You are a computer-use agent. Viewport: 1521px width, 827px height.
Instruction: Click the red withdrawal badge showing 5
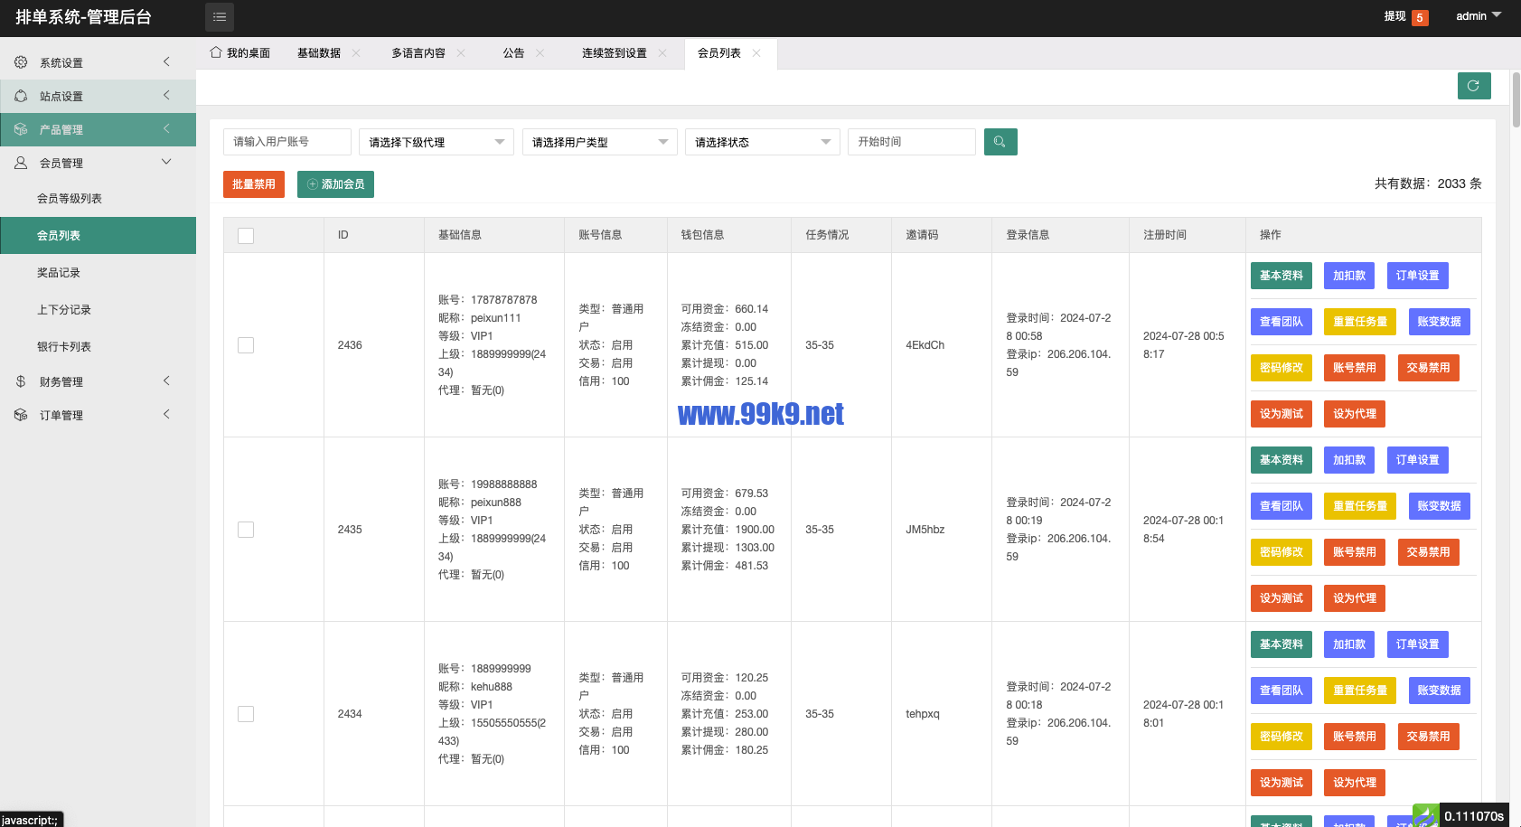click(x=1420, y=17)
